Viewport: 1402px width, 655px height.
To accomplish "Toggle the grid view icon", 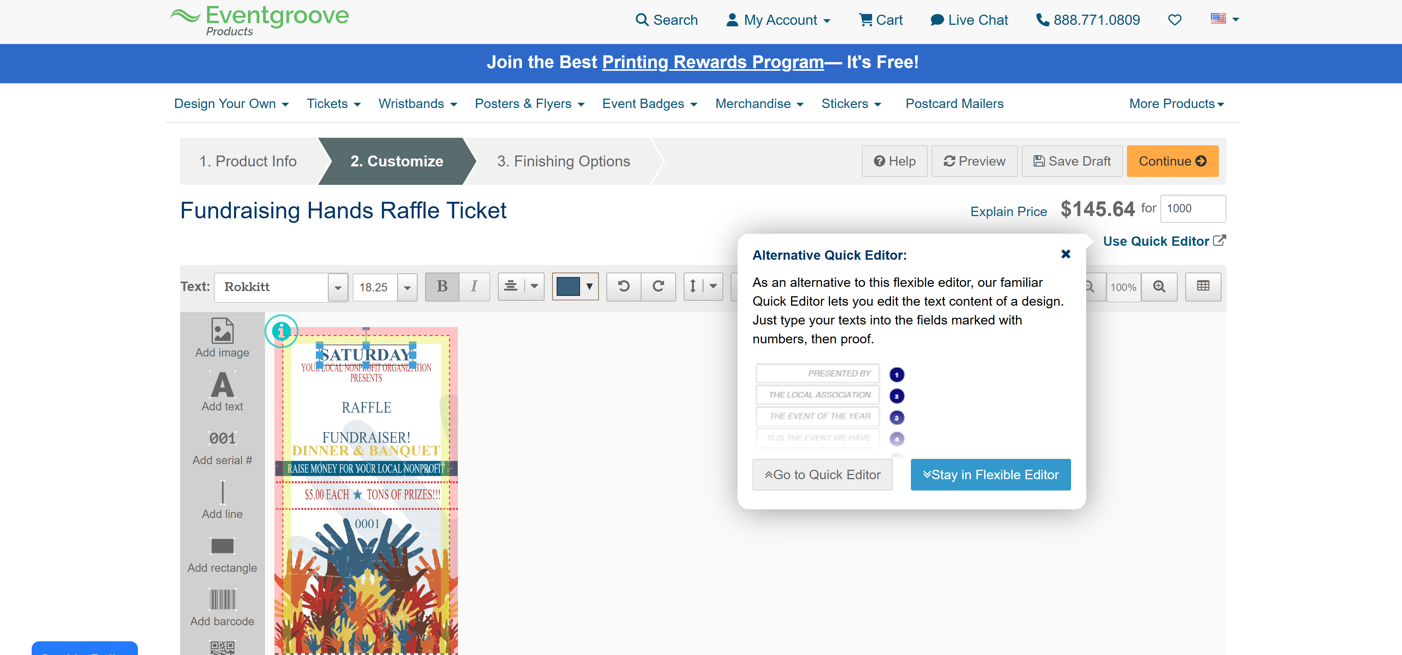I will 1203,286.
